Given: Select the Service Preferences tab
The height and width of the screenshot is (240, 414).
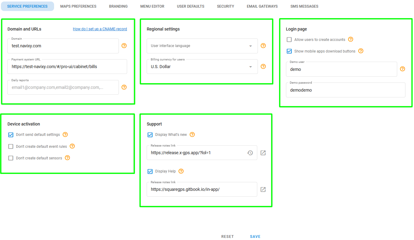Looking at the screenshot, I should 27,6.
